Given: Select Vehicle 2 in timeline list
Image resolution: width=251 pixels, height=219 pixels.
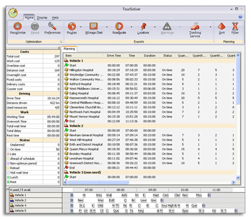Looking at the screenshot, I should click(35, 200).
